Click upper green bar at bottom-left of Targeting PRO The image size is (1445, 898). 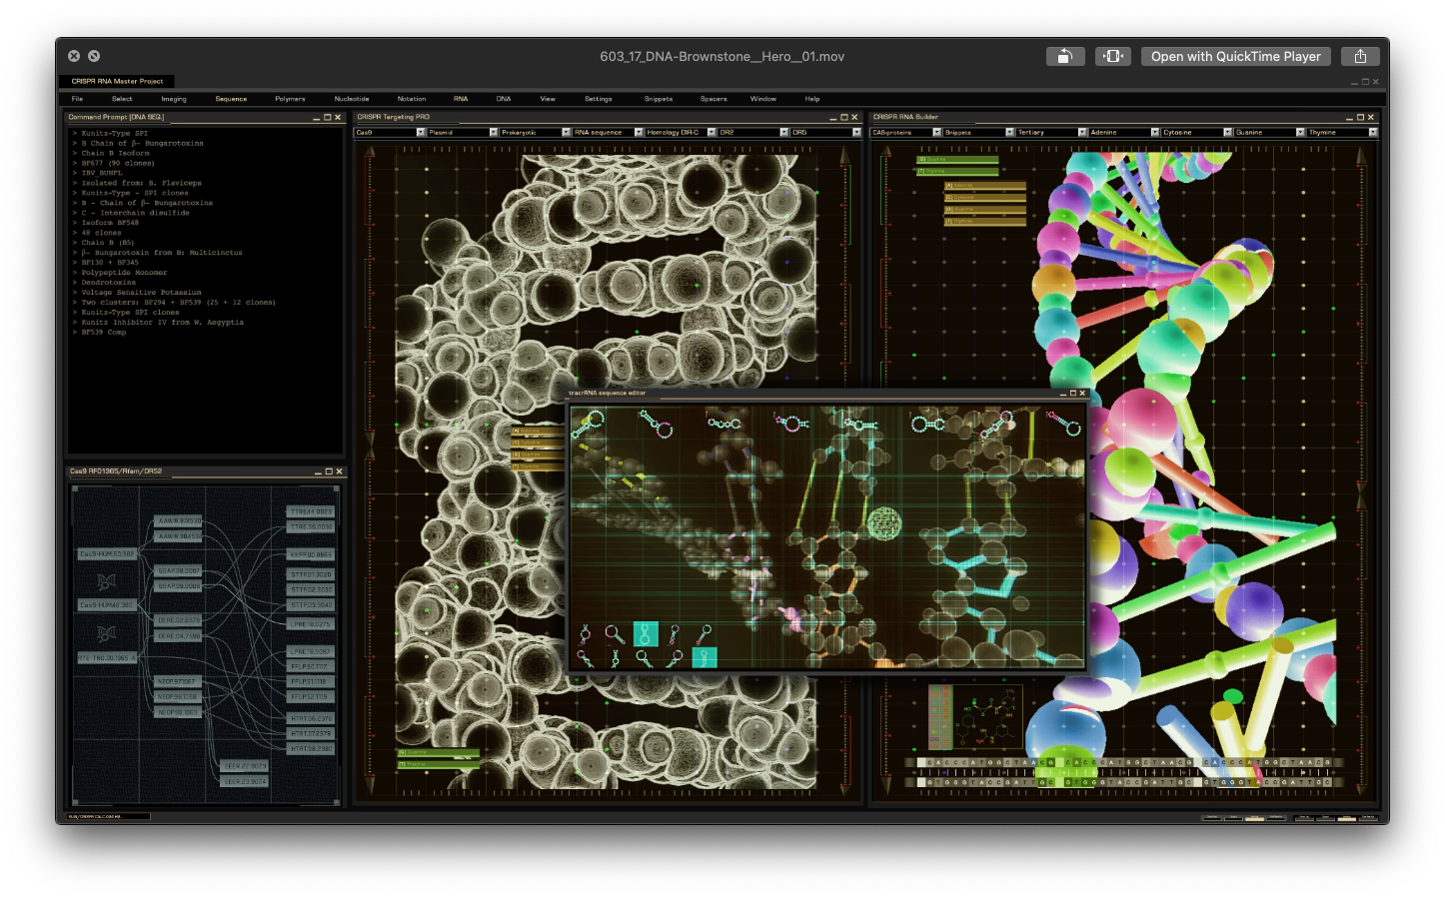point(438,752)
